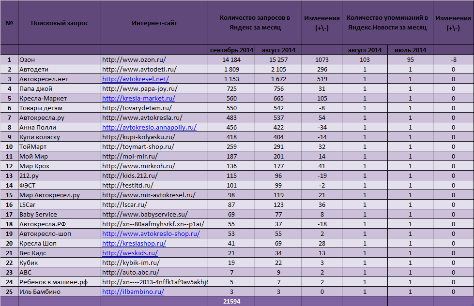
Task: Select the 'Автодети' cell
Action: 60,70
